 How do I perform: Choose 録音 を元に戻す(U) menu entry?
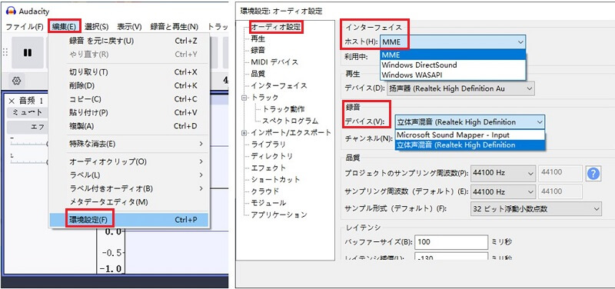point(130,41)
